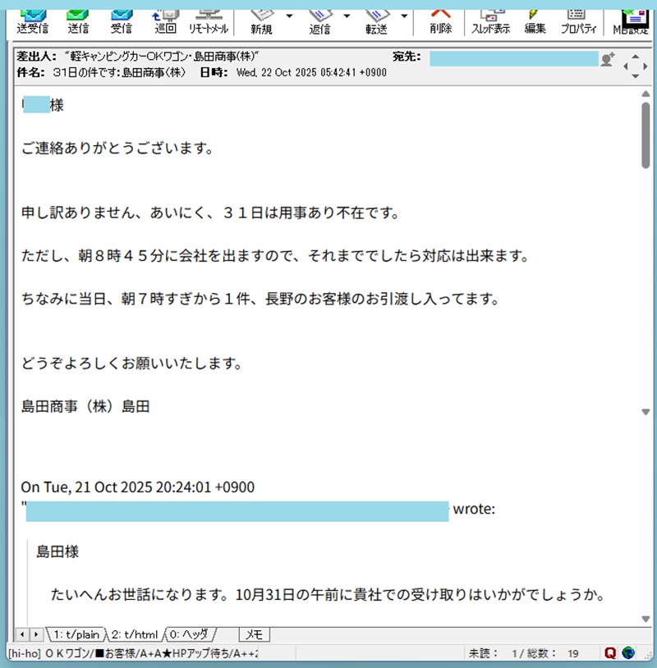
Task: Switch to the 2: t/html tab
Action: 134,634
